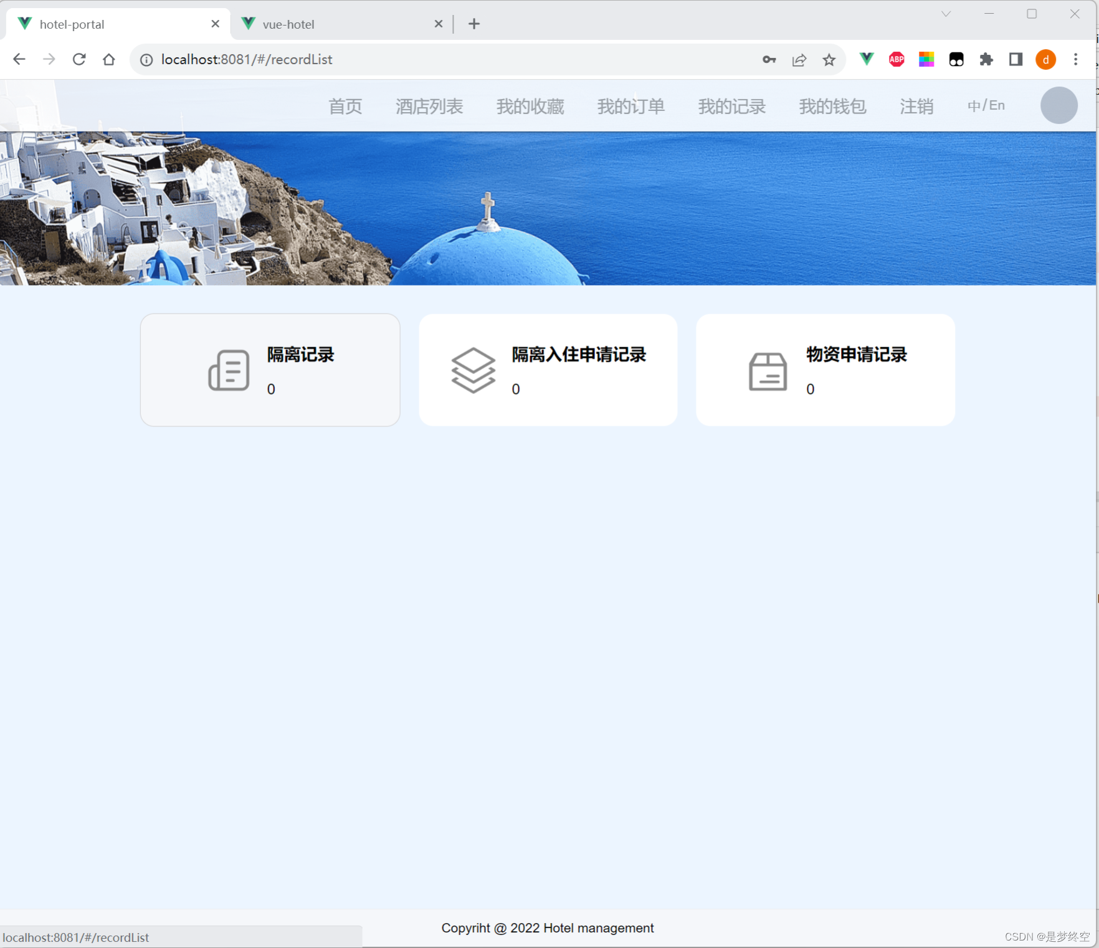This screenshot has height=948, width=1099.
Task: Open the browser home page icon
Action: tap(109, 59)
